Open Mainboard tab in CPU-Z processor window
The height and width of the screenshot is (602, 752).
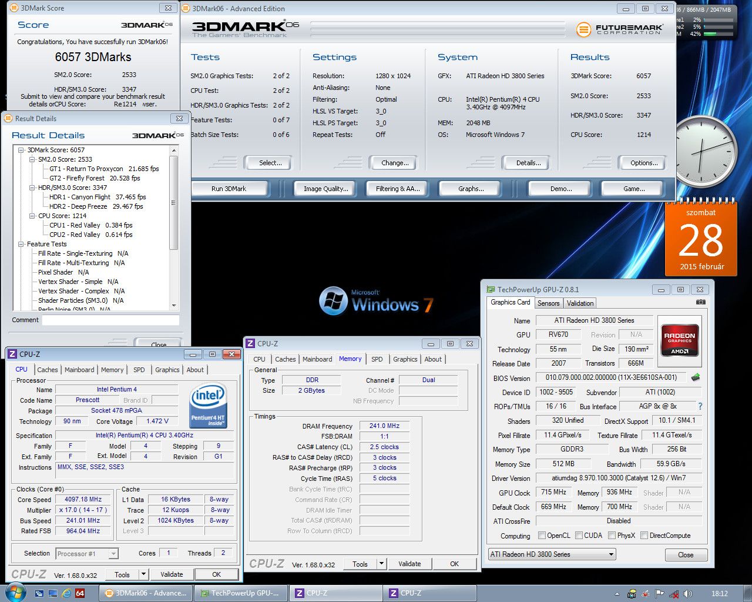tap(79, 370)
